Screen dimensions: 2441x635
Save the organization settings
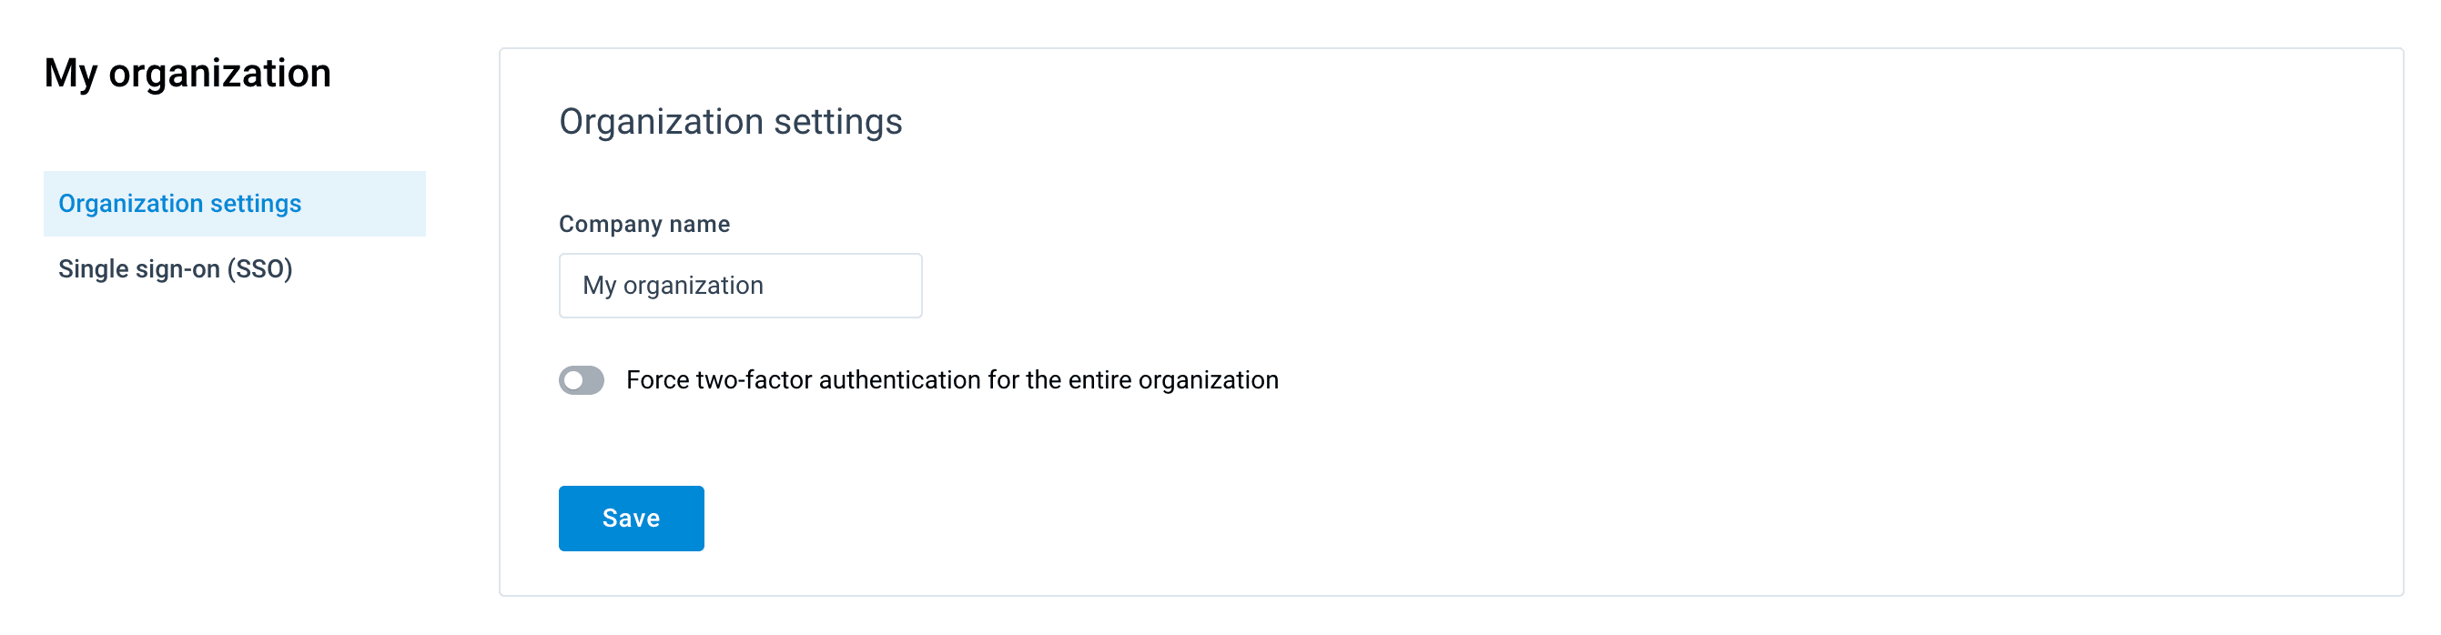coord(630,519)
